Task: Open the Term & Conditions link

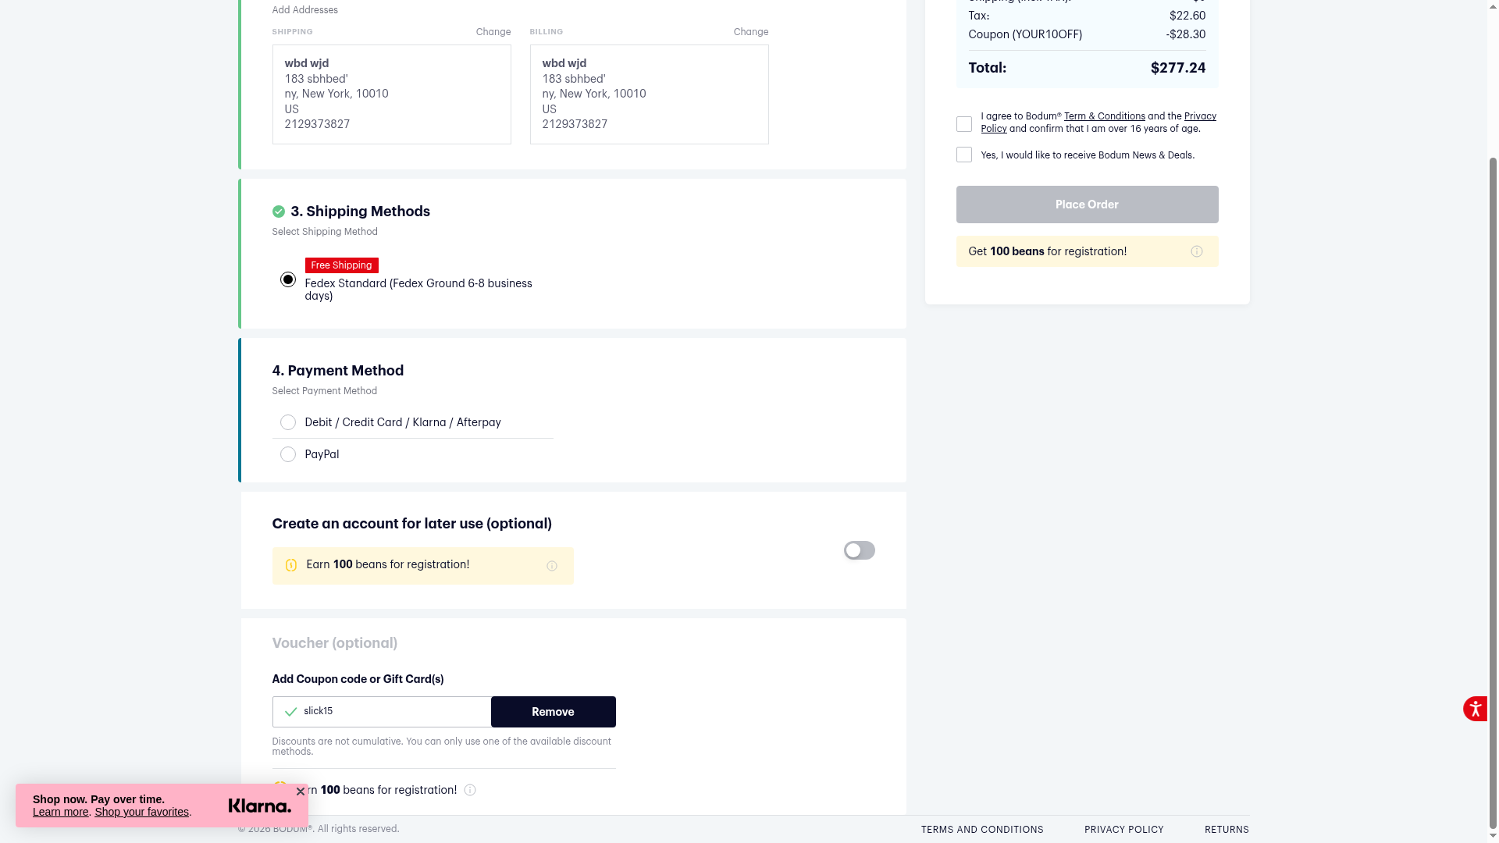Action: [1104, 116]
